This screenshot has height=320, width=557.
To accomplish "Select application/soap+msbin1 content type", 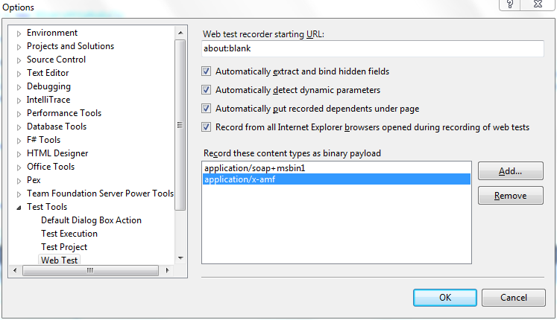I will coord(336,168).
